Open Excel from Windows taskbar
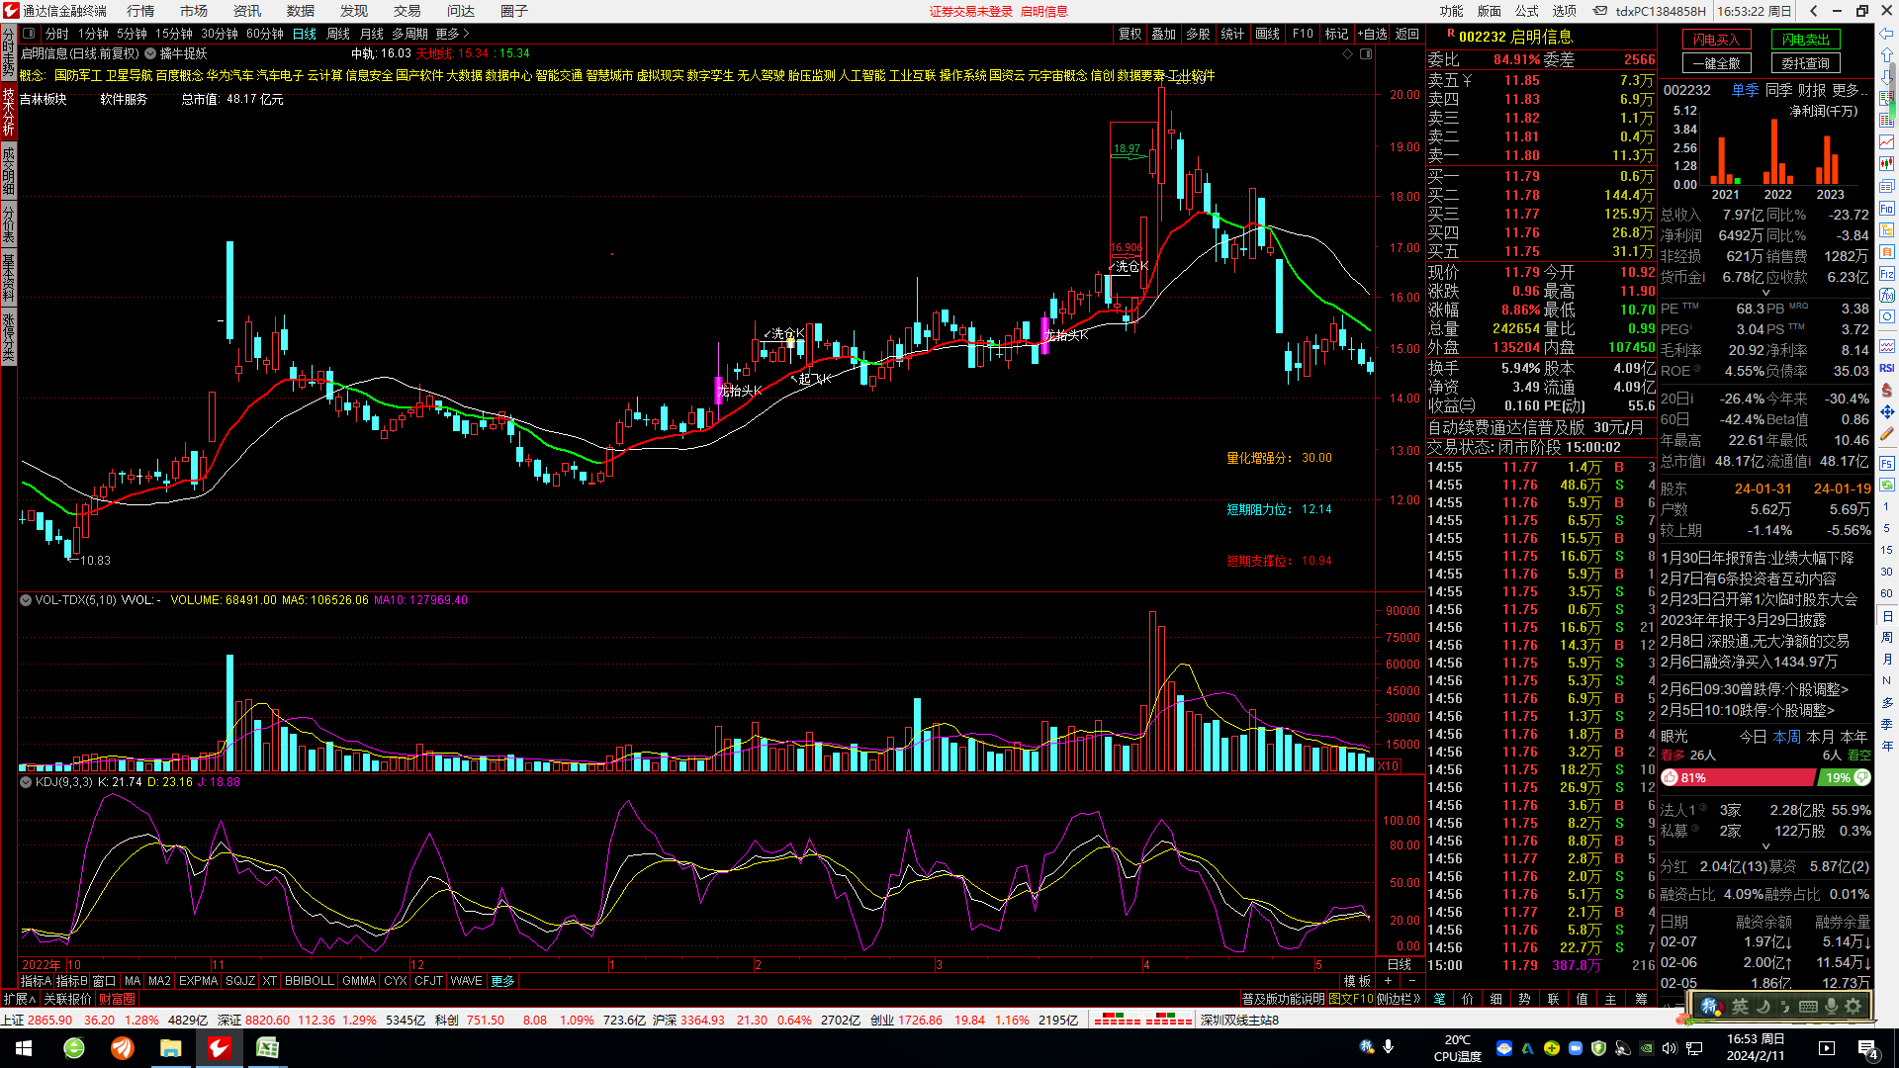 pos(267,1048)
